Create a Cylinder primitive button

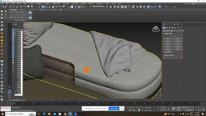tap(168, 44)
